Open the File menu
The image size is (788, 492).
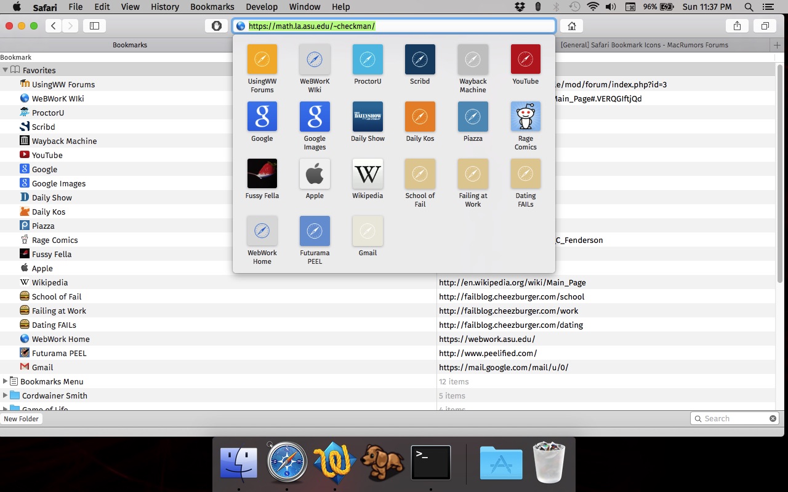click(76, 7)
